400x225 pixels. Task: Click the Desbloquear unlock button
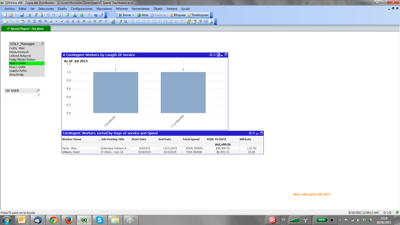198,15
